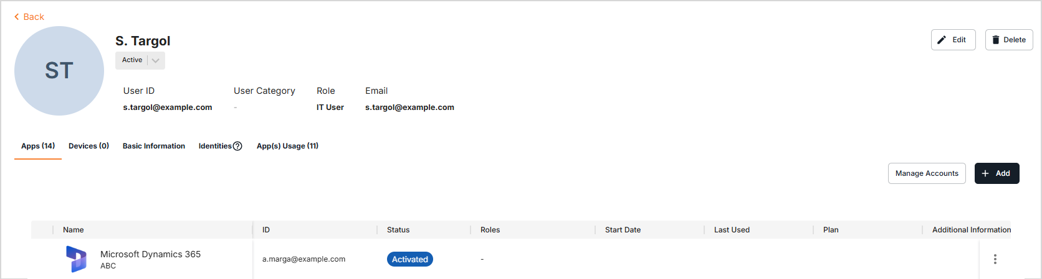
Task: Switch to the App(s) Usage (11) tab
Action: pos(287,146)
